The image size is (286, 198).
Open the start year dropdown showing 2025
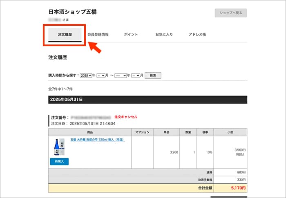tap(86, 76)
